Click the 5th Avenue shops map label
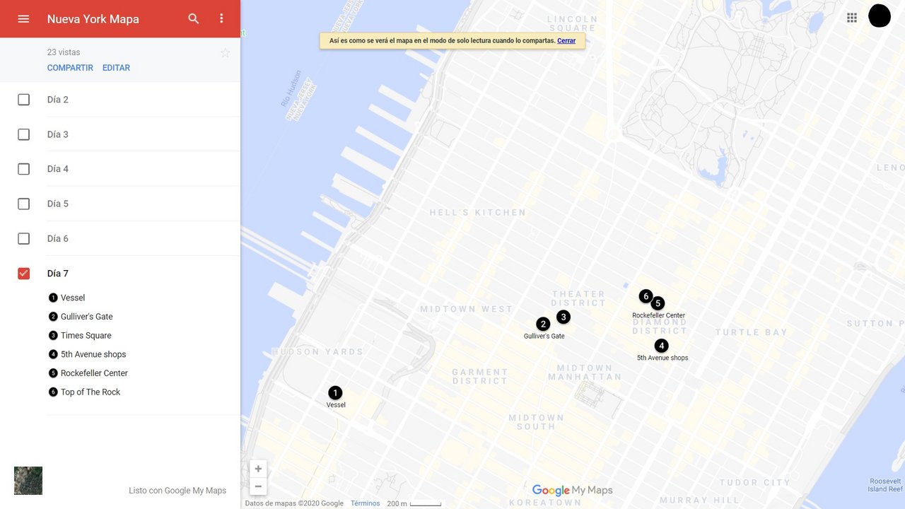 [662, 358]
